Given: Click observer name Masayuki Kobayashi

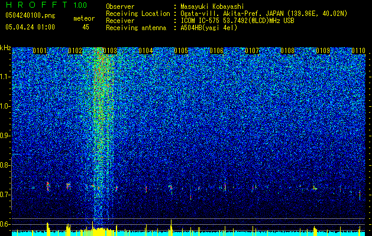Looking at the screenshot, I should click(212, 6).
